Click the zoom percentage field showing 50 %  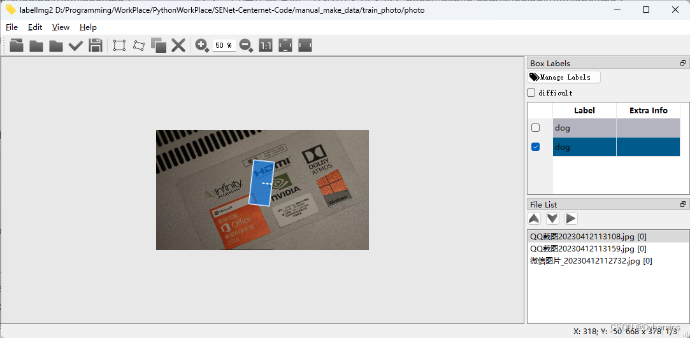pyautogui.click(x=224, y=45)
